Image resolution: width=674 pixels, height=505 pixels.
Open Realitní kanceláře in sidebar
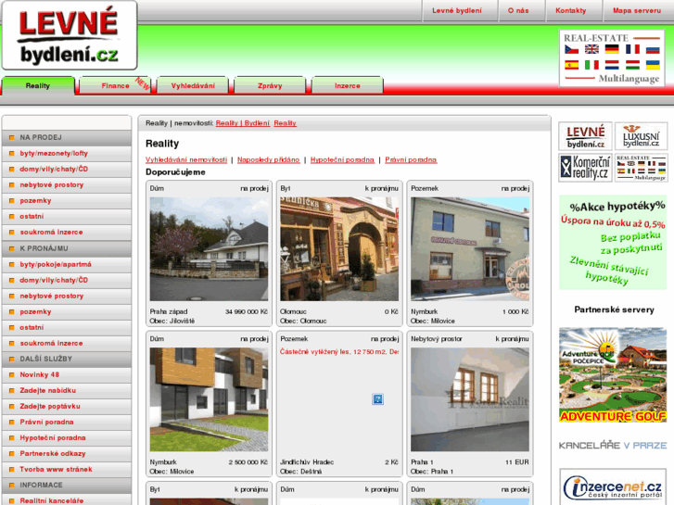pos(67,500)
